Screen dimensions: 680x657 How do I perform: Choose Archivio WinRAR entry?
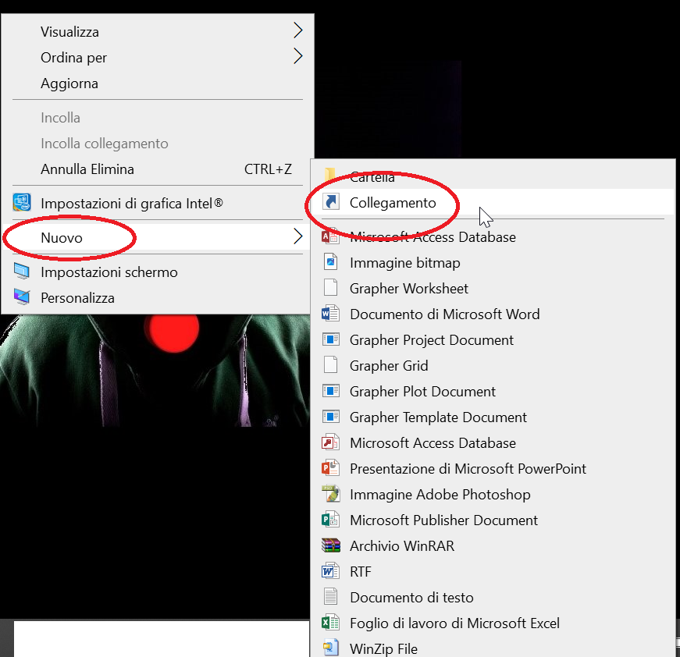pyautogui.click(x=493, y=545)
